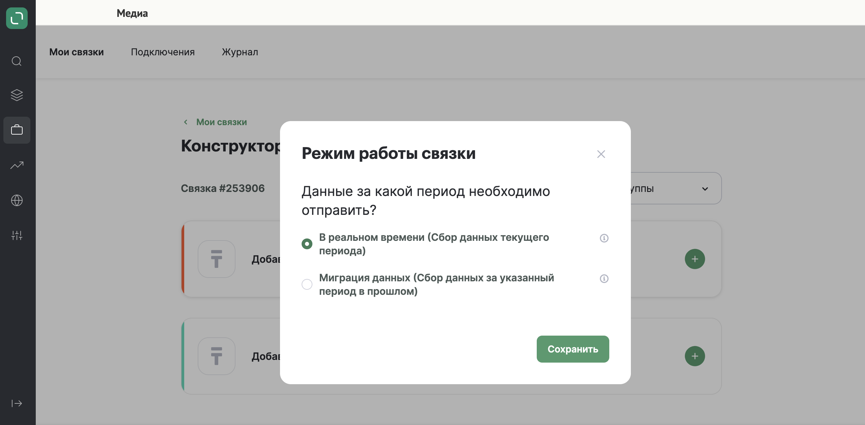Click info icon next to В реальном времени

pyautogui.click(x=604, y=238)
